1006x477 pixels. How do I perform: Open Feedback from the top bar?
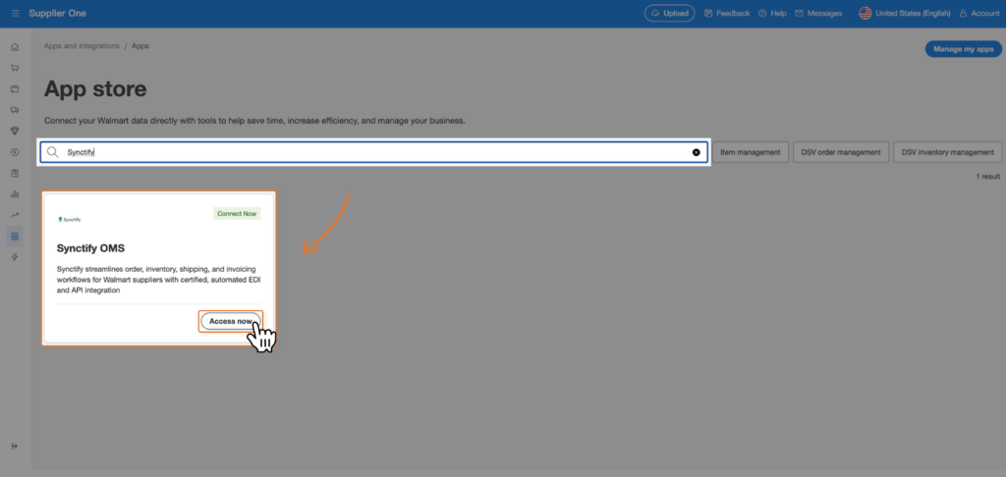[x=727, y=13]
